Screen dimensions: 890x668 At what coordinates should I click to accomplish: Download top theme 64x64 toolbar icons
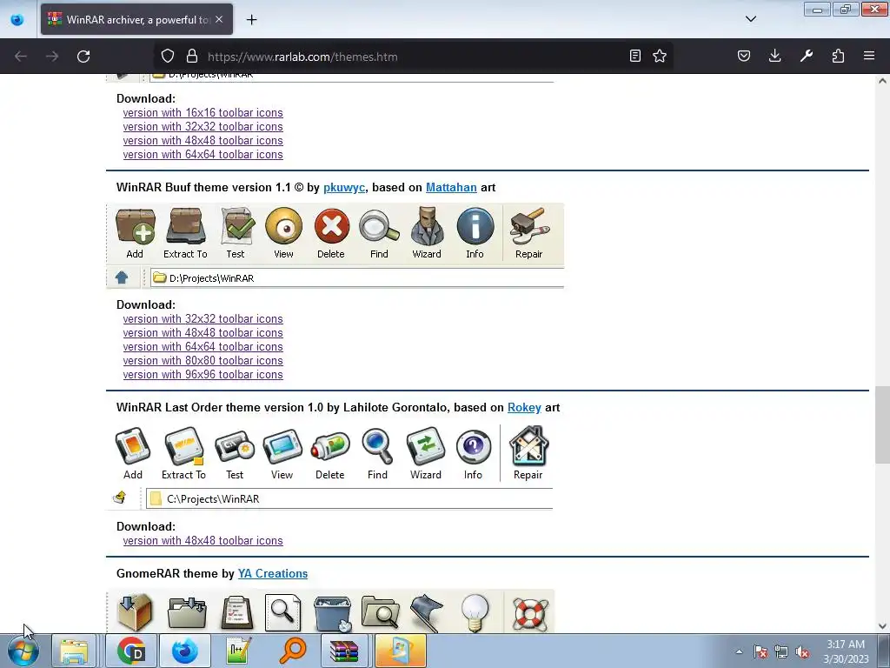[x=203, y=155]
